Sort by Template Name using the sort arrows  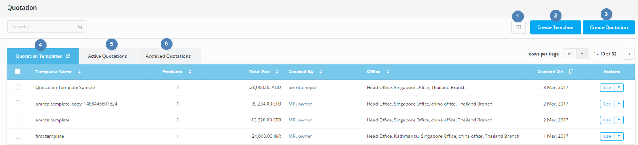click(79, 72)
